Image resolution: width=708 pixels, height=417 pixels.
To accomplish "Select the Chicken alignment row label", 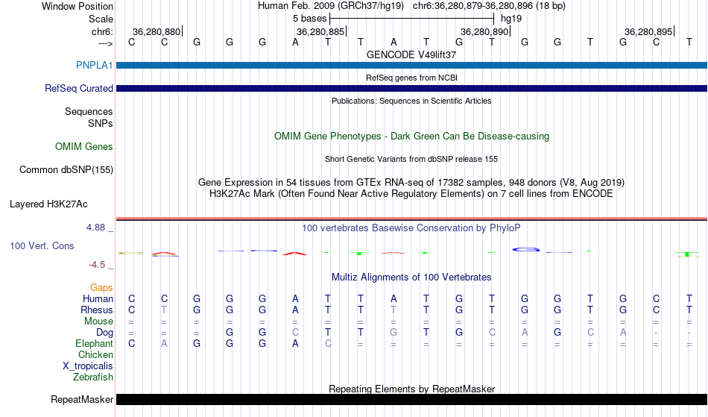I will click(x=95, y=354).
